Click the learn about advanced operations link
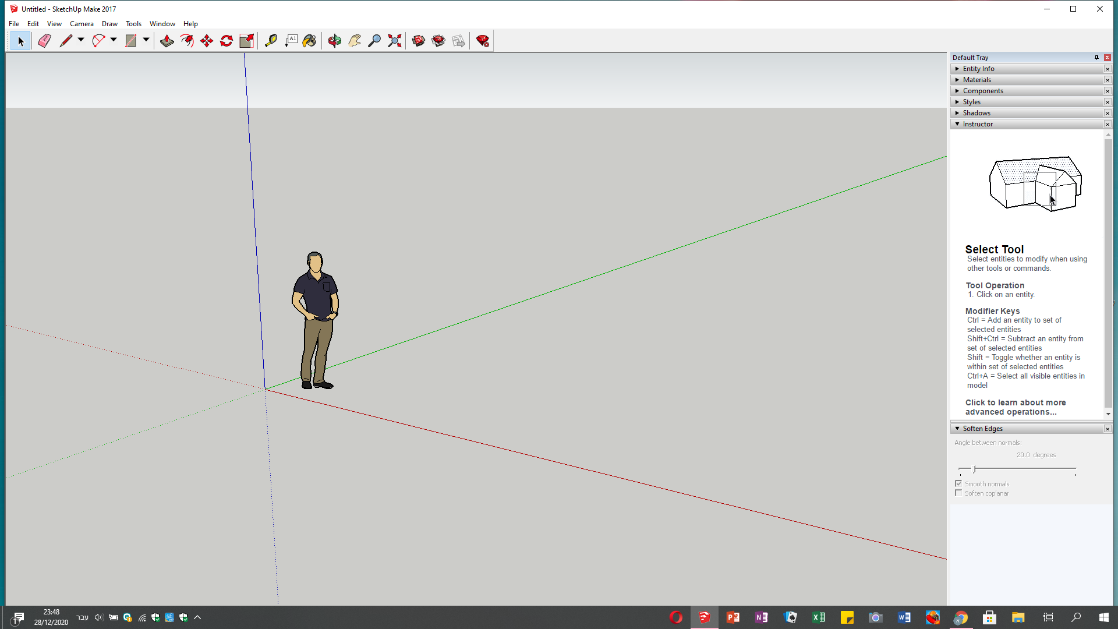1118x629 pixels. [1015, 407]
